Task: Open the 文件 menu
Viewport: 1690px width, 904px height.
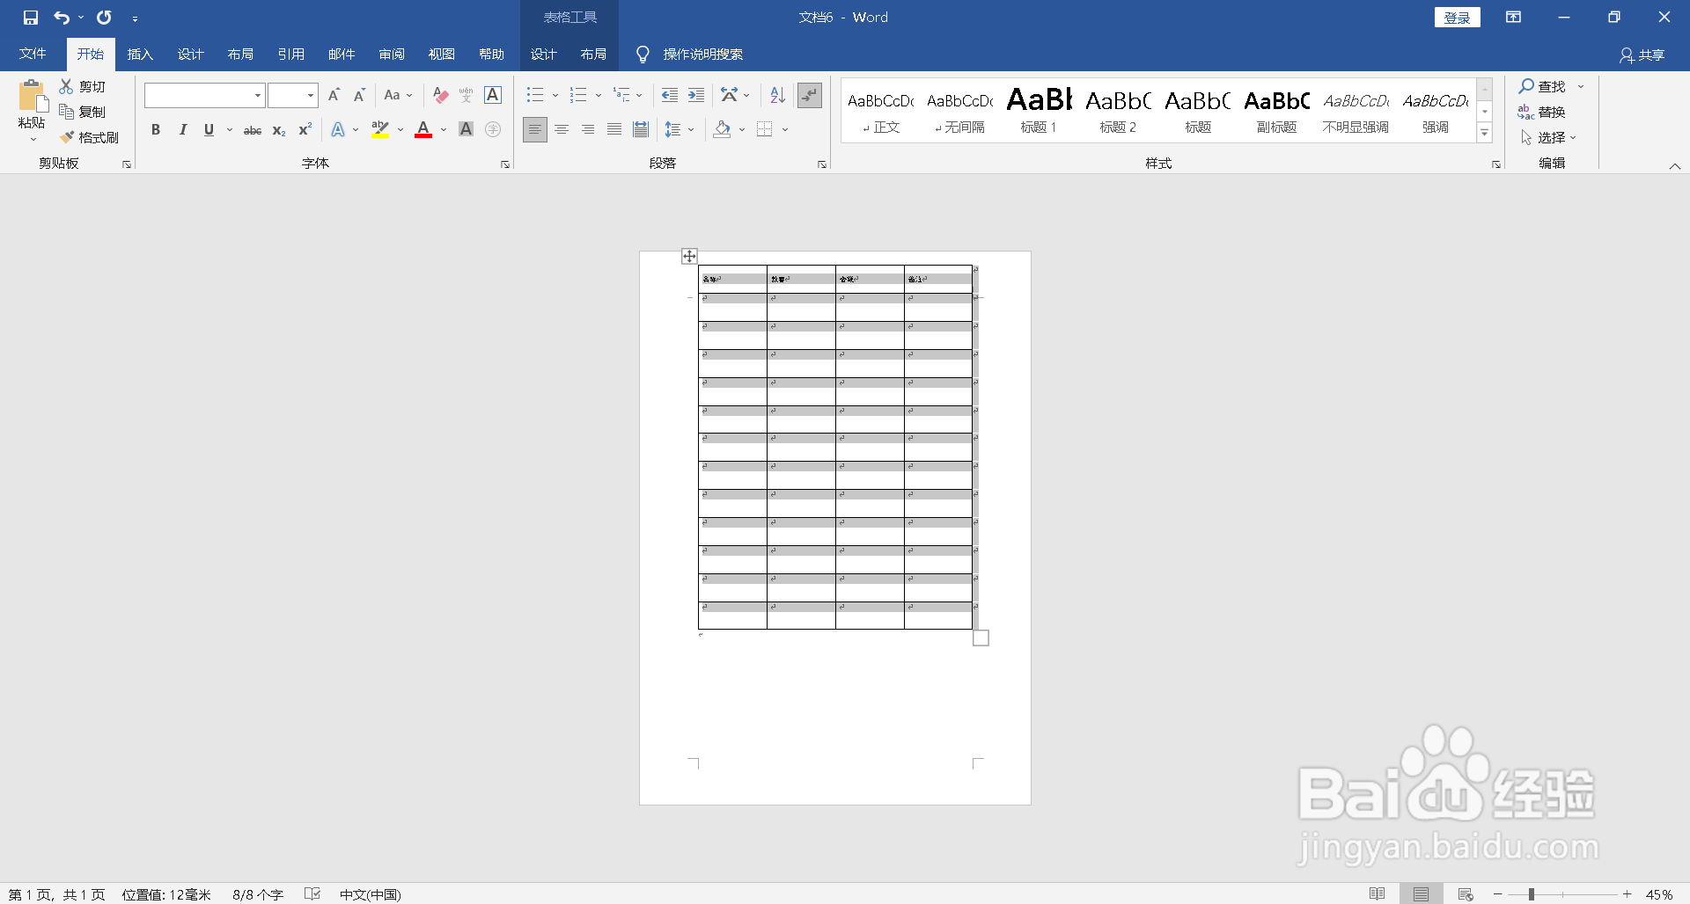Action: [x=33, y=55]
